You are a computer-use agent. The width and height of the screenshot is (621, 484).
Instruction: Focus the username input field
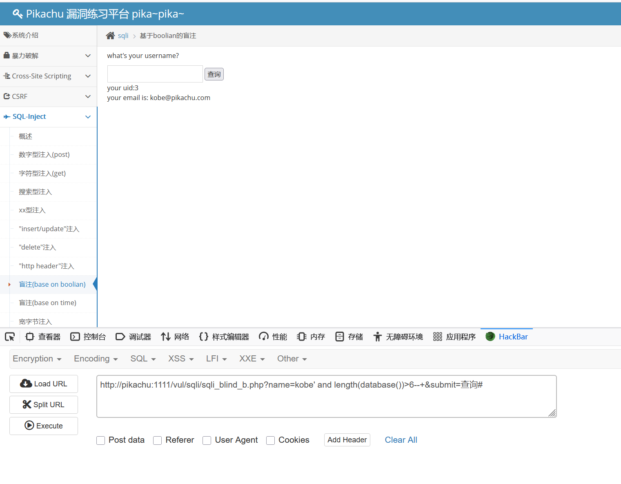[155, 74]
